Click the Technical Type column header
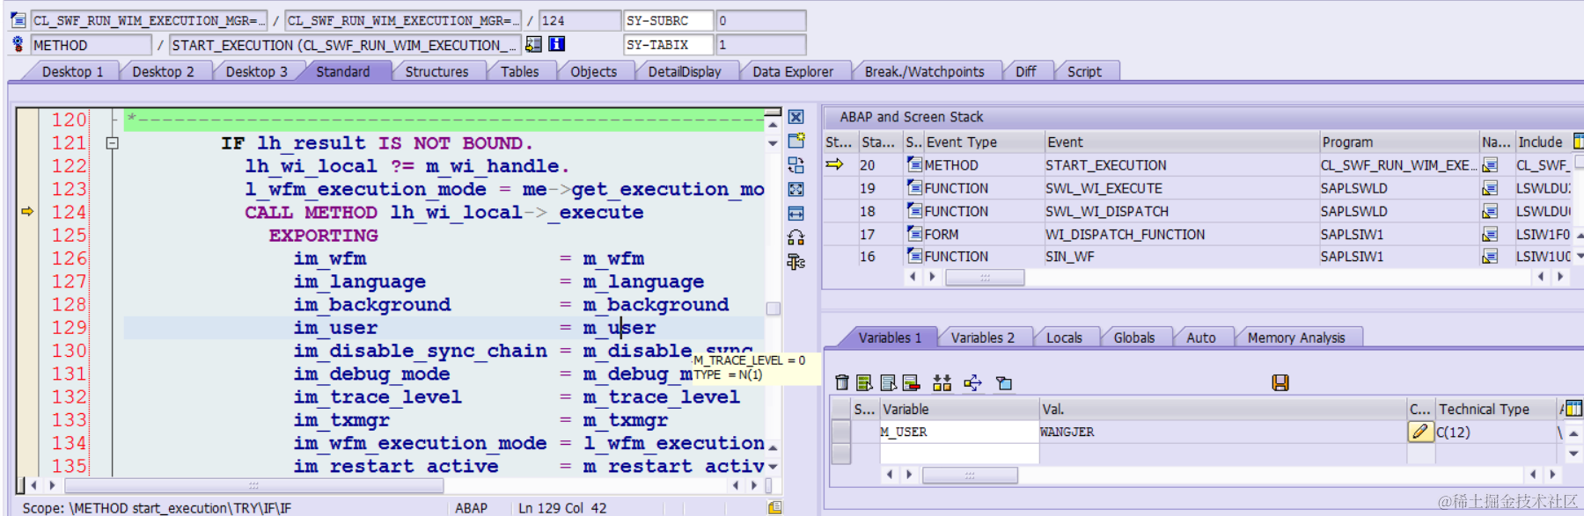Image resolution: width=1584 pixels, height=516 pixels. pyautogui.click(x=1496, y=409)
